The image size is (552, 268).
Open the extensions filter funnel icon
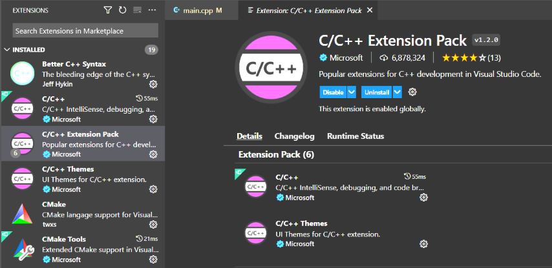coord(108,10)
